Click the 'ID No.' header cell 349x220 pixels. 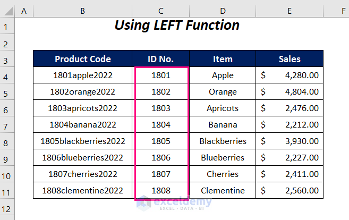160,59
